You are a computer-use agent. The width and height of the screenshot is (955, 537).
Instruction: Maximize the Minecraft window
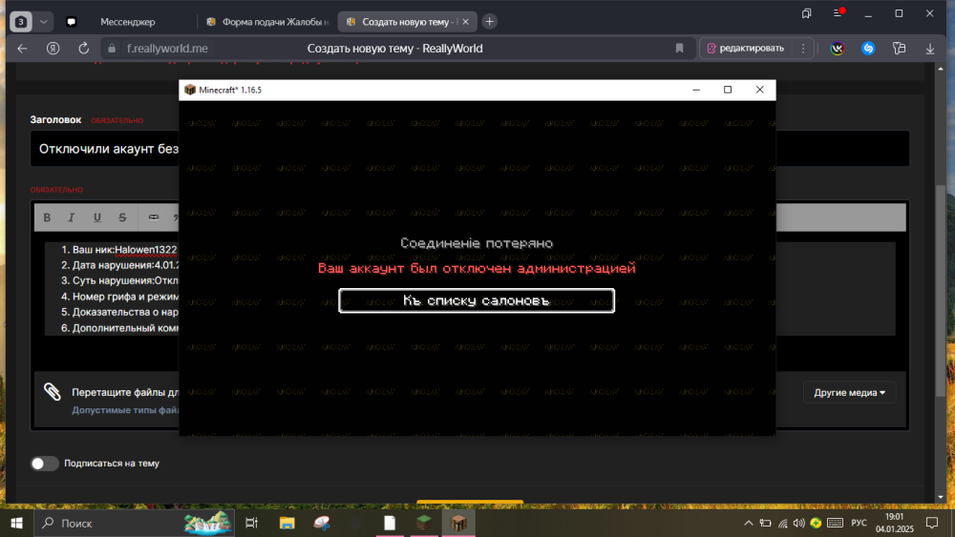pyautogui.click(x=727, y=90)
